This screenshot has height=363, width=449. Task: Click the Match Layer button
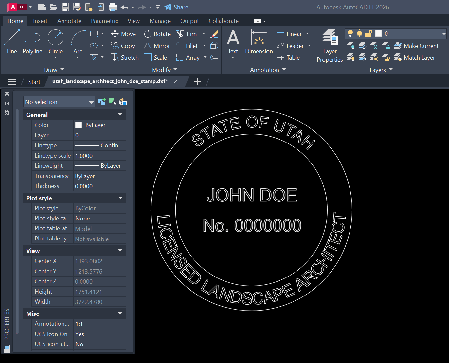(414, 57)
